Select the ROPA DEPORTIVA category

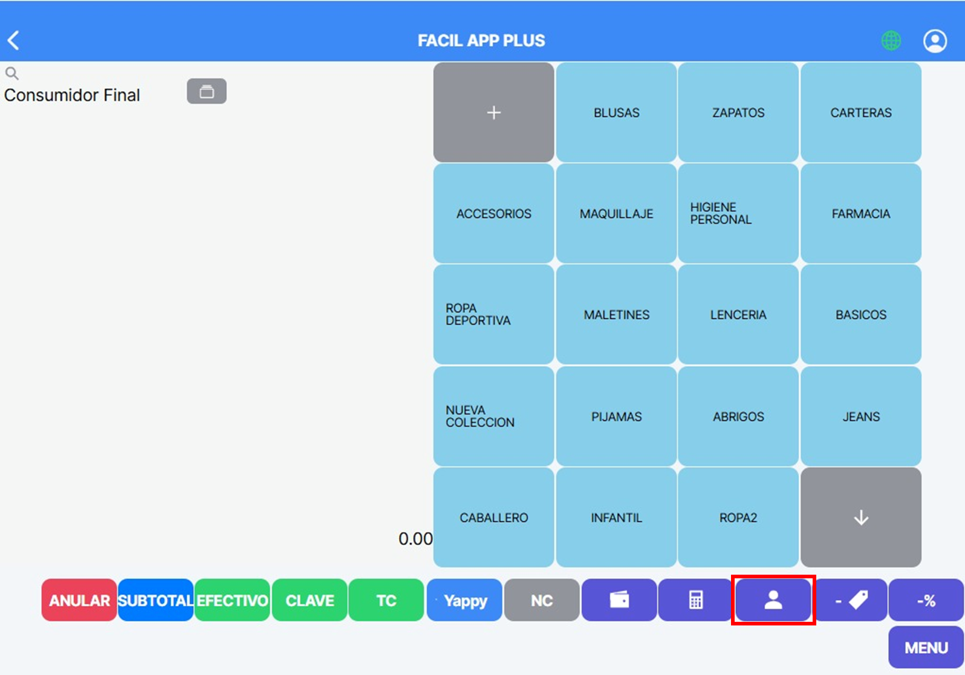click(494, 314)
